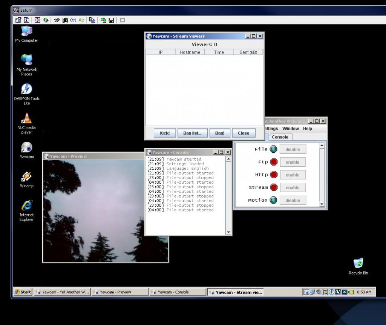The height and width of the screenshot is (325, 386).
Task: Enable Stream output in Yawcam
Action: 293,188
